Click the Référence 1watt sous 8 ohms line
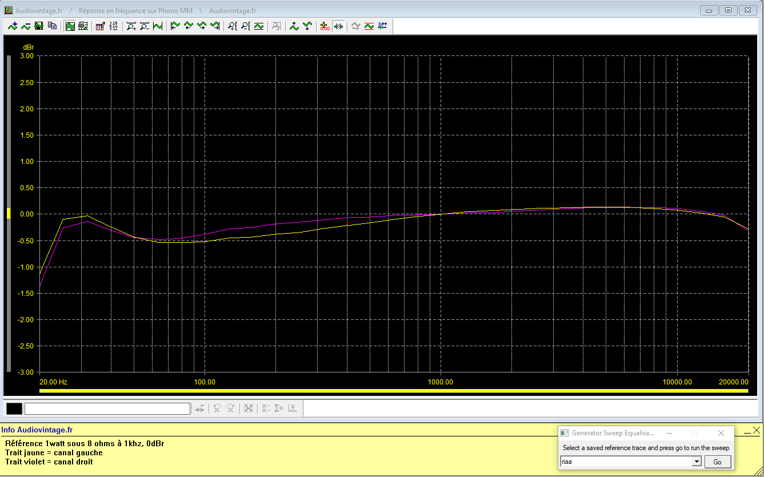 [85, 443]
